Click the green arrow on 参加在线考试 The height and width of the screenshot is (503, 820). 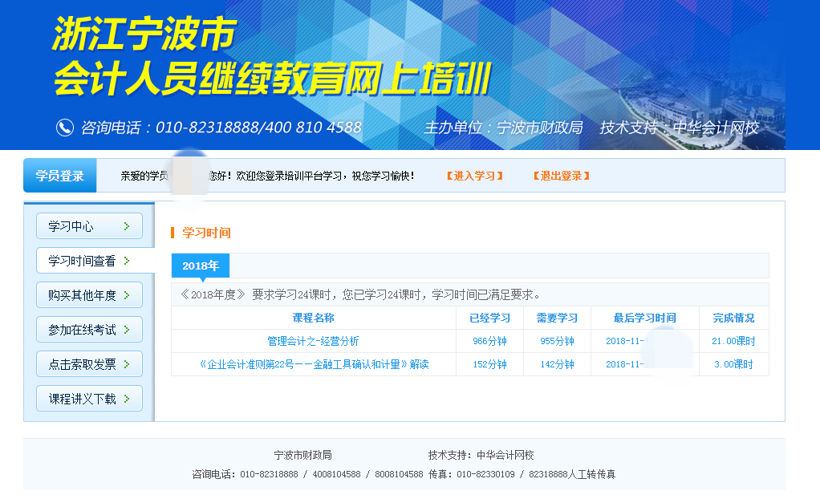[x=127, y=330]
